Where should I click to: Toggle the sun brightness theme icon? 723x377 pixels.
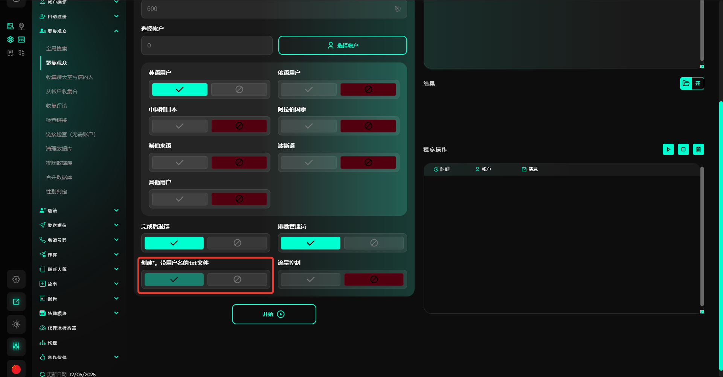click(16, 324)
